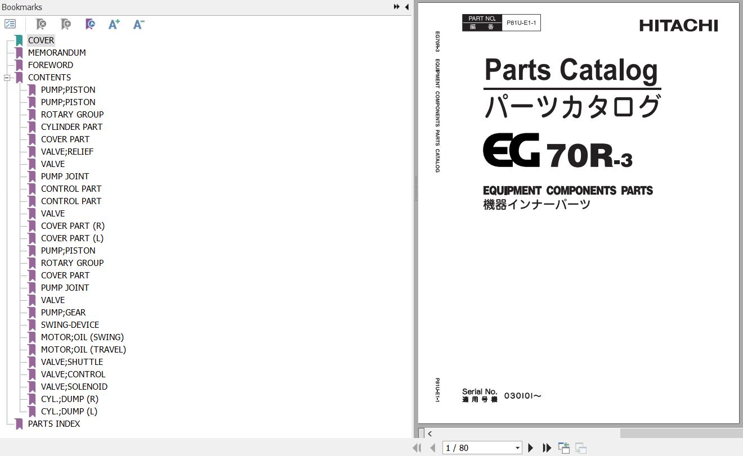Click the bookmark icon beside PARTS INDEX

pos(19,424)
